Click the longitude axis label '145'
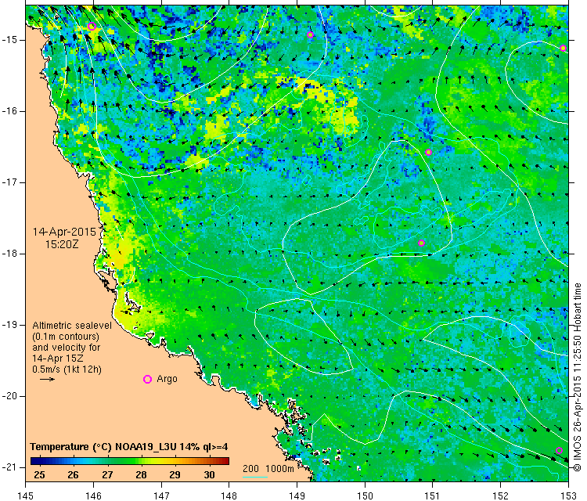Viewport: 587px width, 501px height. pyautogui.click(x=26, y=496)
